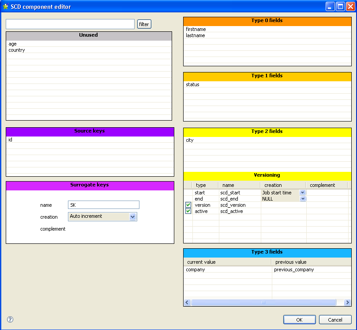Click the help question mark icon

click(10, 319)
